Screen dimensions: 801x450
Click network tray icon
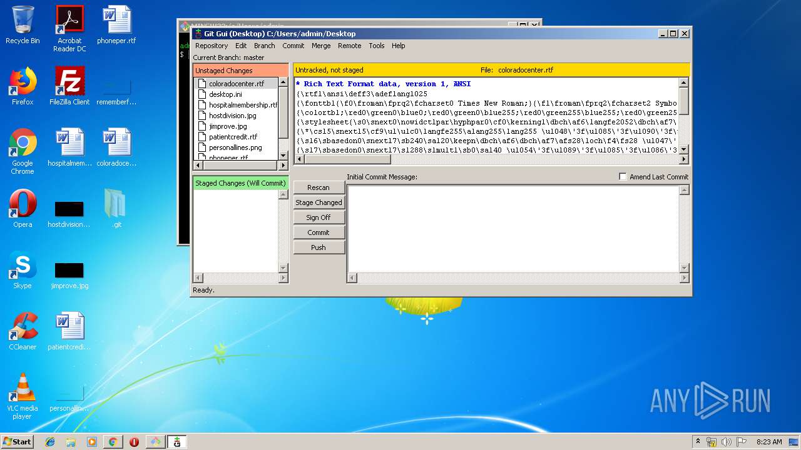(712, 442)
